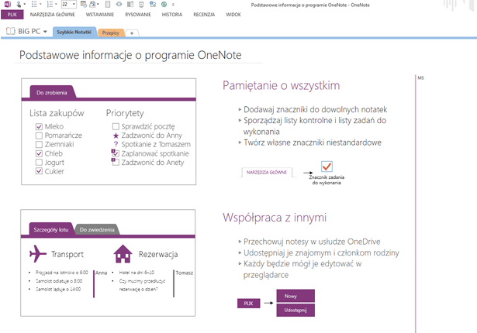Viewport: 477px width, 333px height.
Task: Click the text Twórz własne znaczniki niestandardowe
Action: coord(313,142)
